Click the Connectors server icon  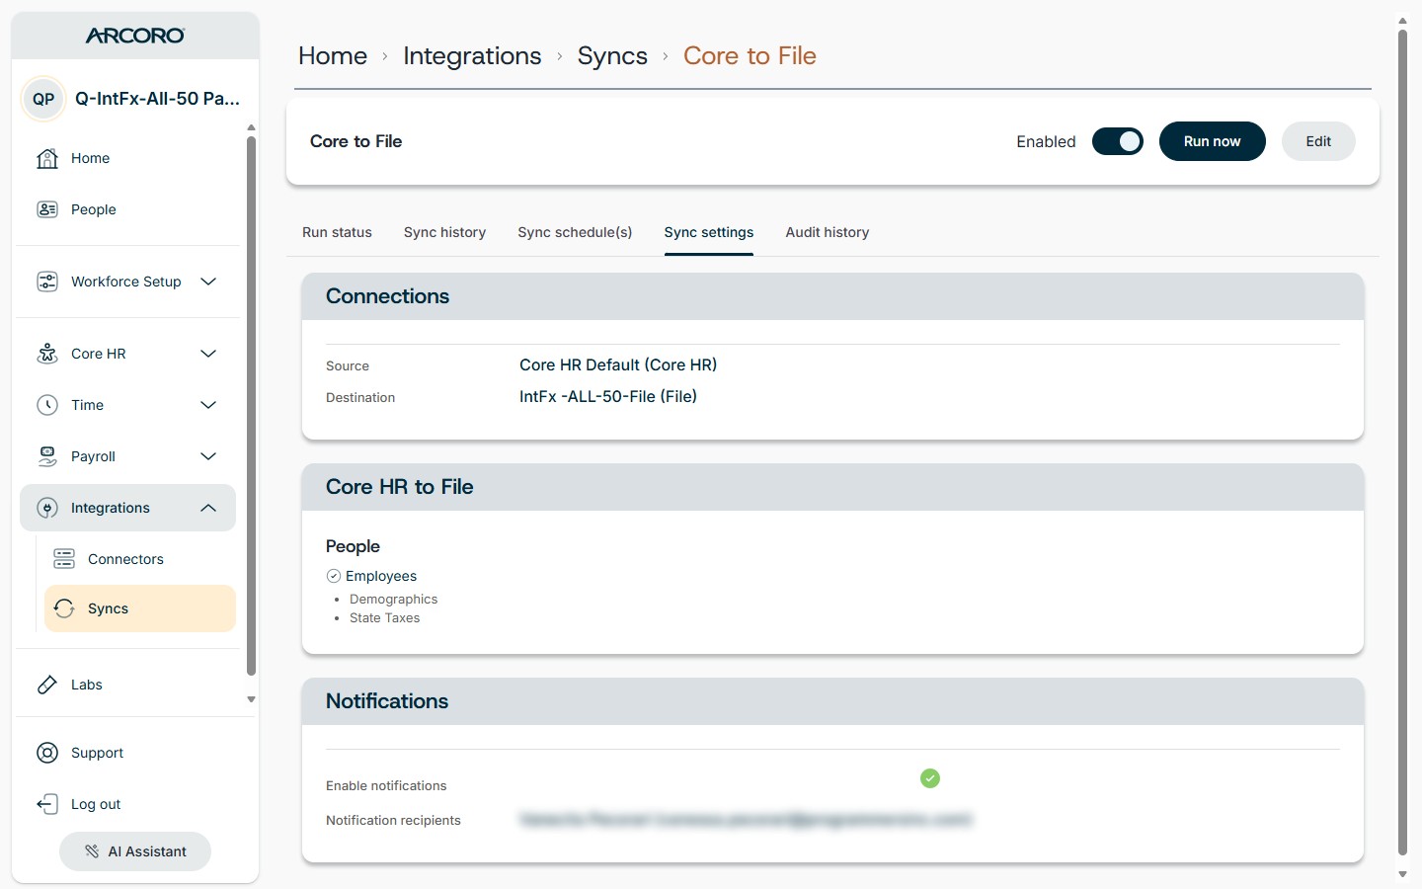pos(64,559)
